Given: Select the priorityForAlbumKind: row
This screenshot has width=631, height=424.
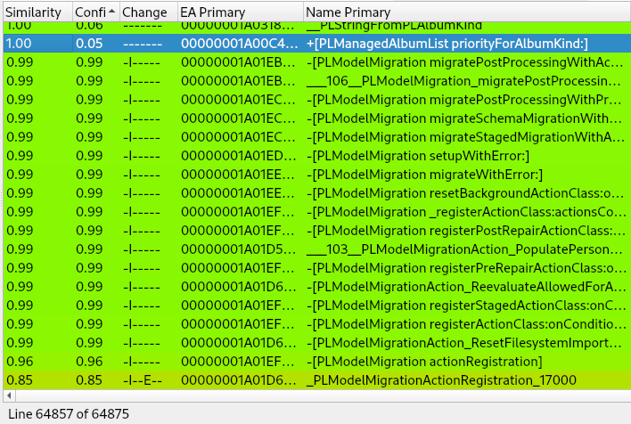Looking at the screenshot, I should (x=317, y=44).
